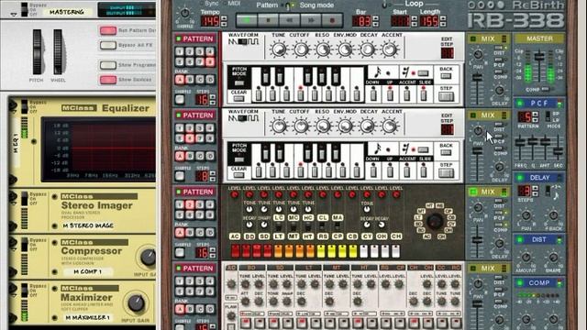The image size is (587, 330).
Task: Click the transport rewind button
Action: 289,20
